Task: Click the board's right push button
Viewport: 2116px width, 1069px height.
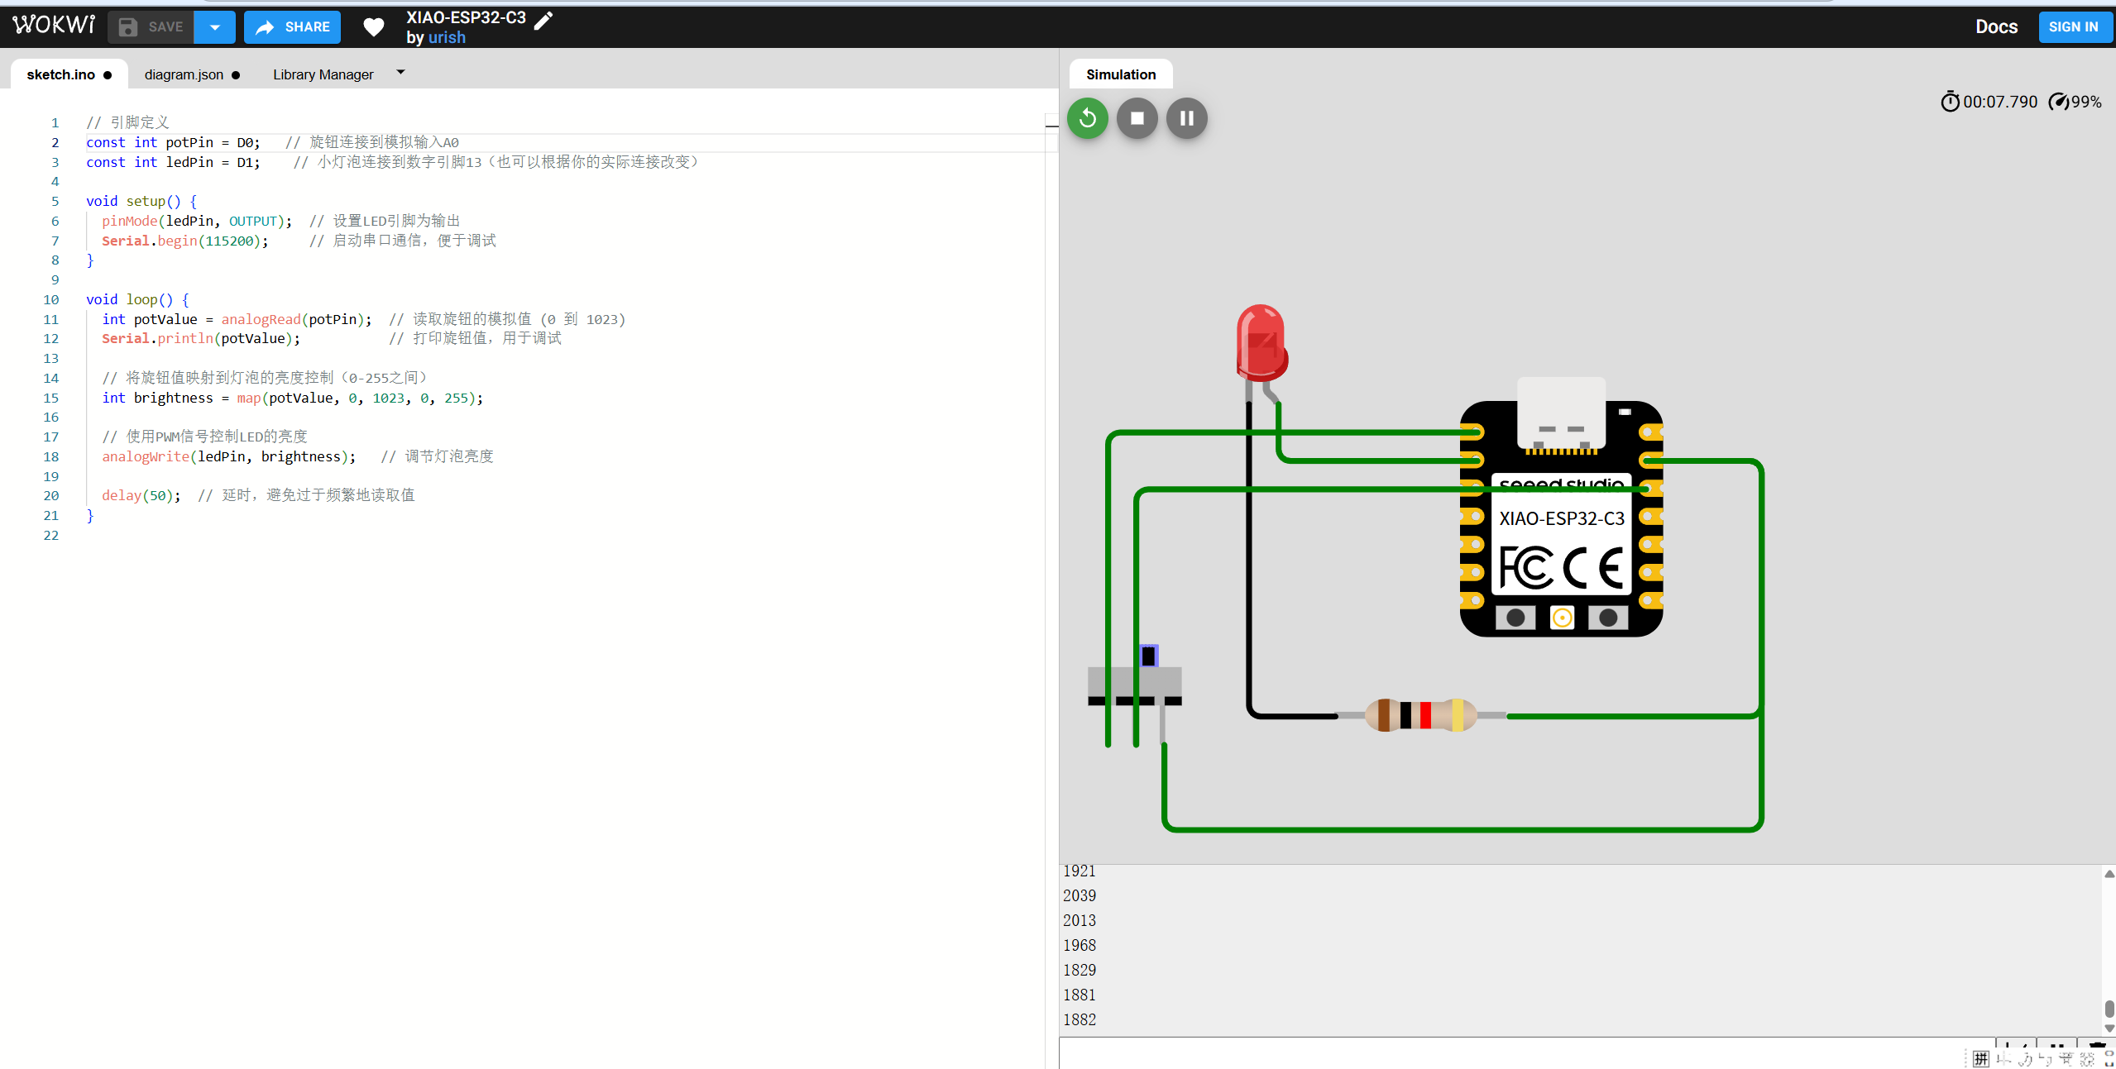Action: (x=1608, y=618)
